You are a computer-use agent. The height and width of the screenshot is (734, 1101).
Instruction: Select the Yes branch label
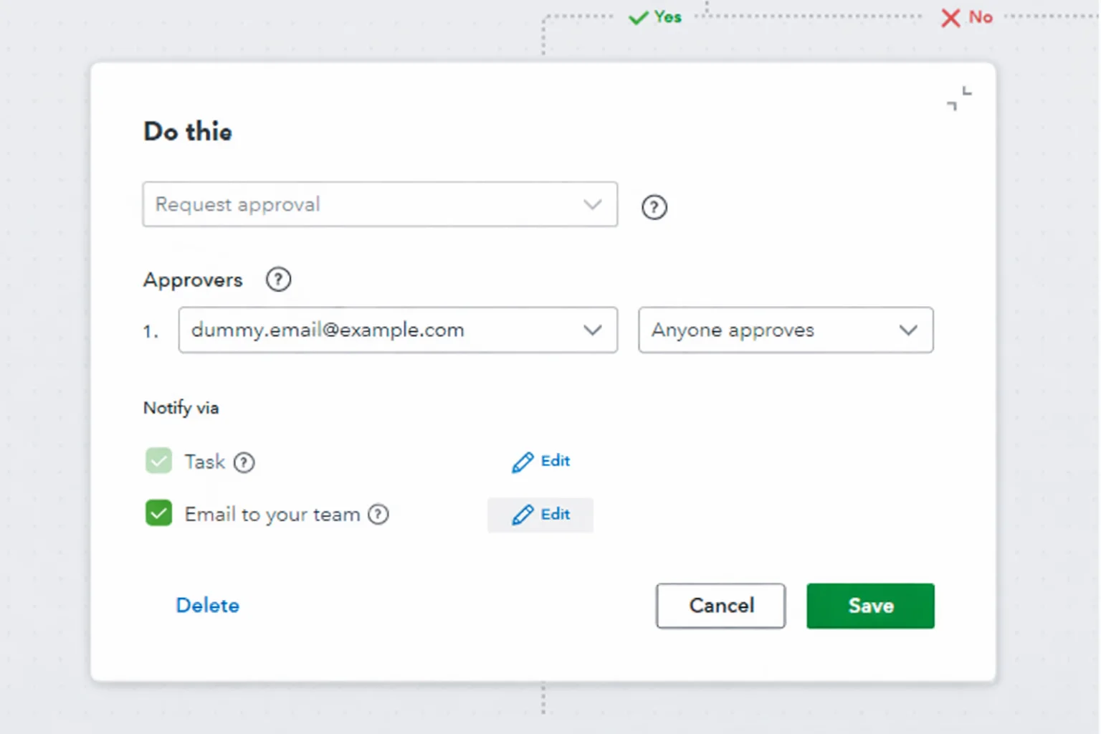[x=665, y=16]
